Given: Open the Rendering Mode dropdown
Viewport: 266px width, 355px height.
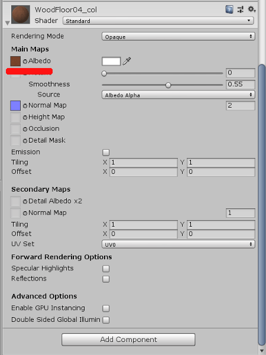Looking at the screenshot, I should pos(179,37).
